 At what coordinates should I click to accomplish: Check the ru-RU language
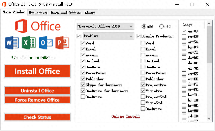(x=184, y=36)
